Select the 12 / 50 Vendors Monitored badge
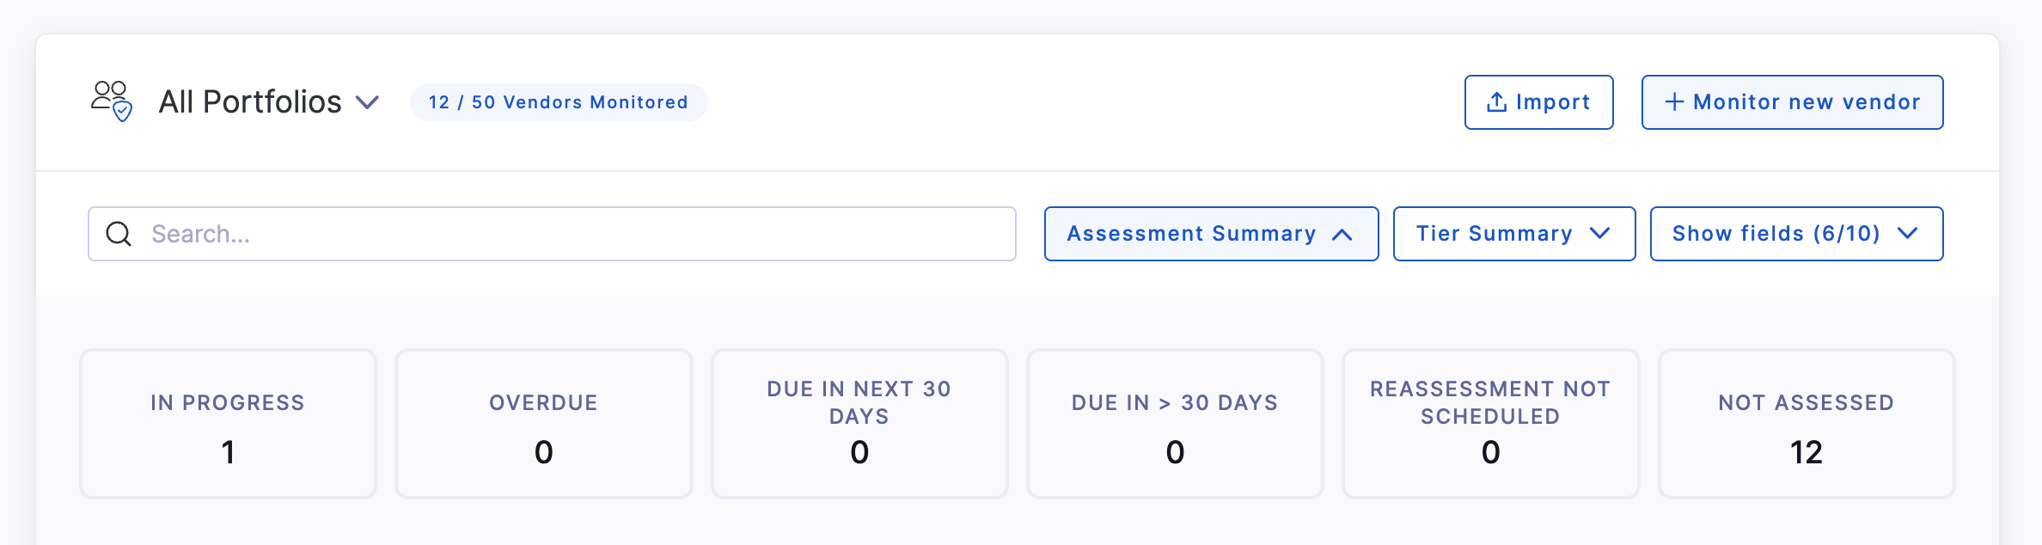The image size is (2042, 545). click(x=559, y=102)
